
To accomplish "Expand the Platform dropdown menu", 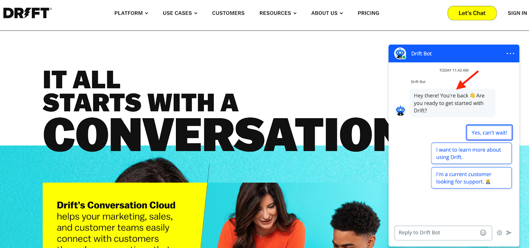I will click(x=131, y=13).
